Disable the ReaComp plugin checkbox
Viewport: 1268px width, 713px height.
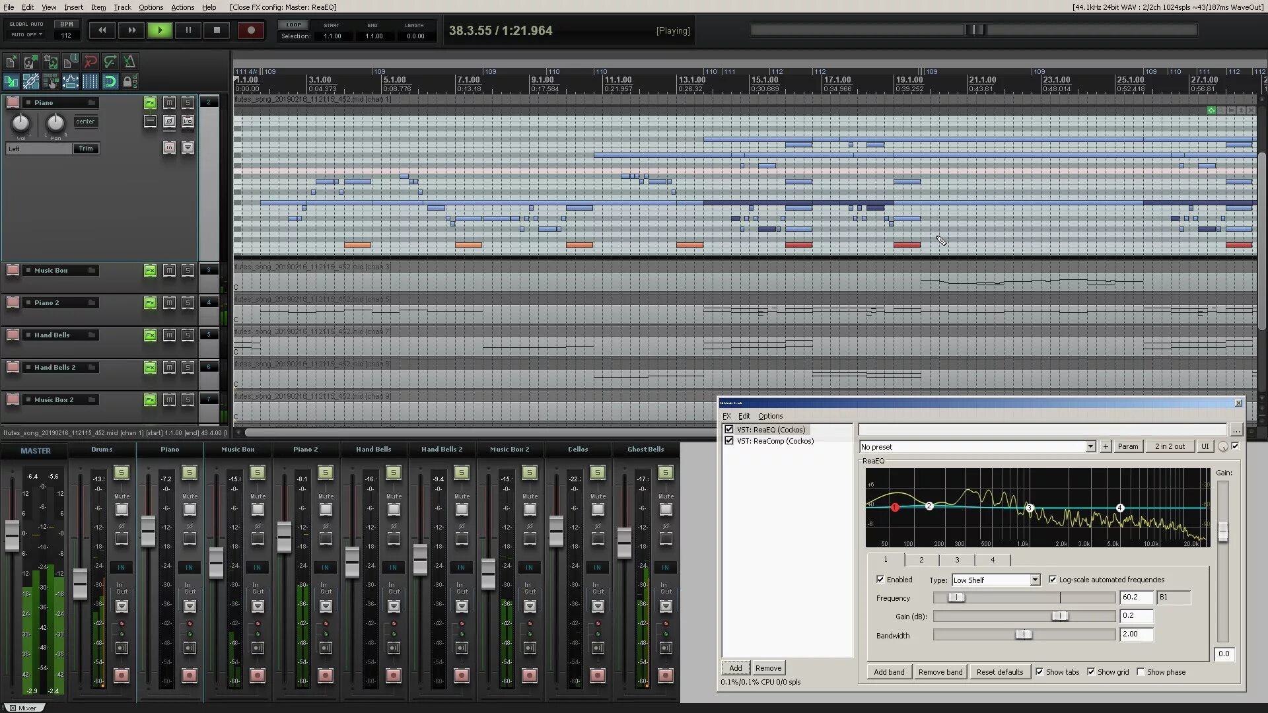click(x=729, y=441)
